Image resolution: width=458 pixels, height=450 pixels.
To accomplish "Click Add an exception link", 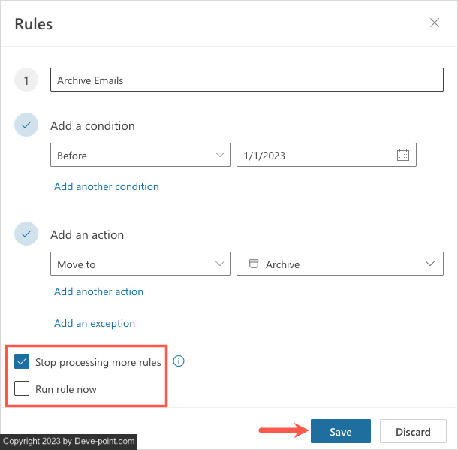I will click(x=95, y=324).
